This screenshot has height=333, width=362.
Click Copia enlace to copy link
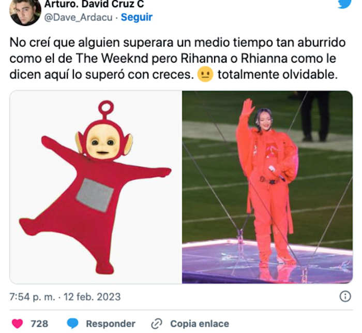pyautogui.click(x=200, y=324)
